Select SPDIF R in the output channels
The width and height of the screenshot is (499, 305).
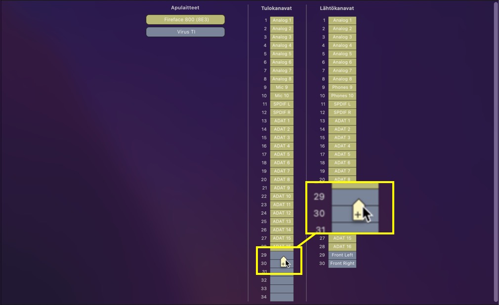(x=342, y=113)
